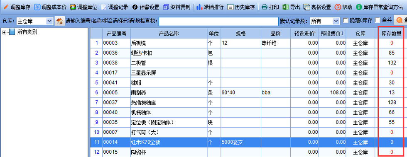Open 调整成本价 from the toolbar

point(50,7)
